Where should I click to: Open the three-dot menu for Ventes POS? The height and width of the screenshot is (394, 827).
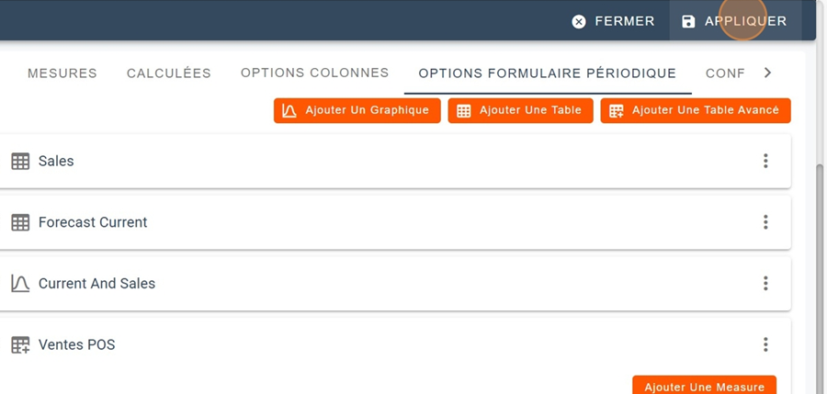click(x=765, y=344)
